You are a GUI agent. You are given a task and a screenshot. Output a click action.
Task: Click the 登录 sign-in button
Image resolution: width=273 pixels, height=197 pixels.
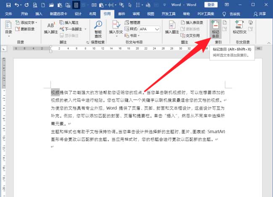(211, 5)
